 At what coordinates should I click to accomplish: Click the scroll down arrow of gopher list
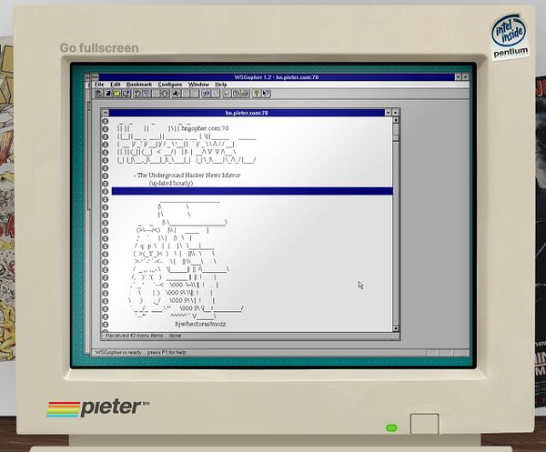(396, 328)
